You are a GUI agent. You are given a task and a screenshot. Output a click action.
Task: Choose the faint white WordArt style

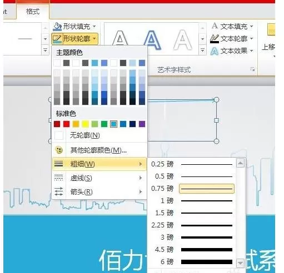point(183,40)
